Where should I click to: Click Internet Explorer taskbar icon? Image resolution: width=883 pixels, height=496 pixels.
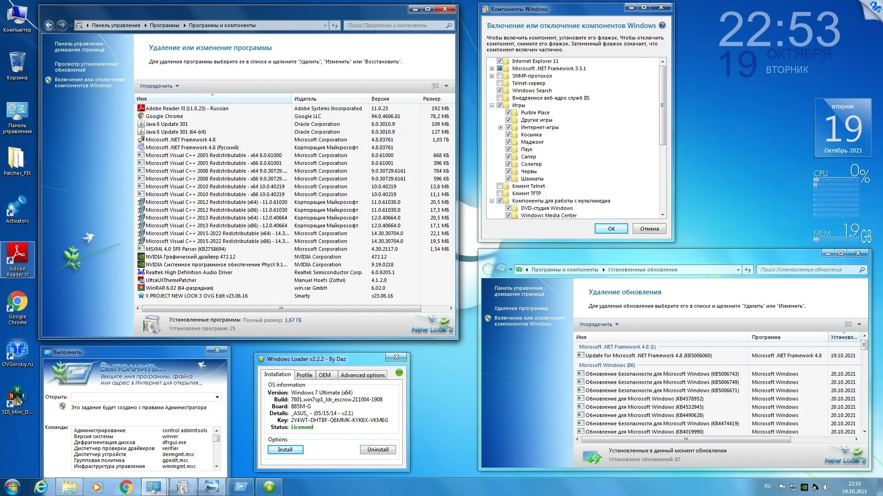pyautogui.click(x=41, y=487)
